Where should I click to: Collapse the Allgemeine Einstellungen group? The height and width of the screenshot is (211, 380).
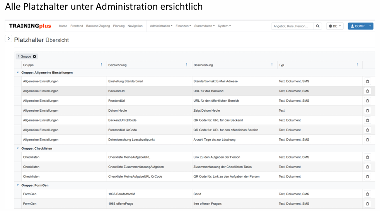(18, 73)
